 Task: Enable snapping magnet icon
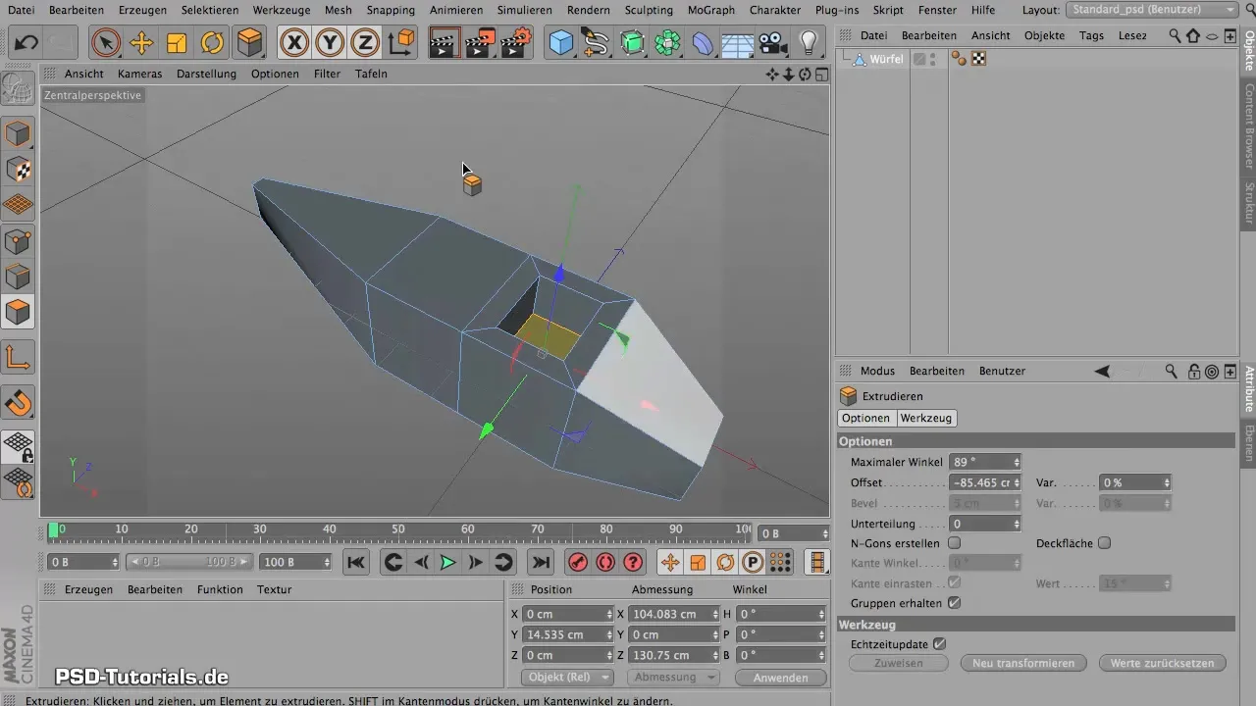[19, 402]
